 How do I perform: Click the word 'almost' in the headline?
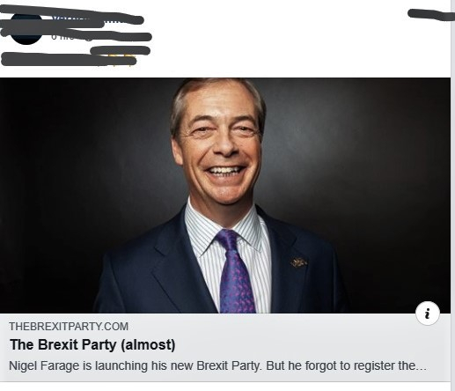(148, 344)
